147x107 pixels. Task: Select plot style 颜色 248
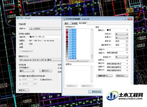(x=72, y=41)
